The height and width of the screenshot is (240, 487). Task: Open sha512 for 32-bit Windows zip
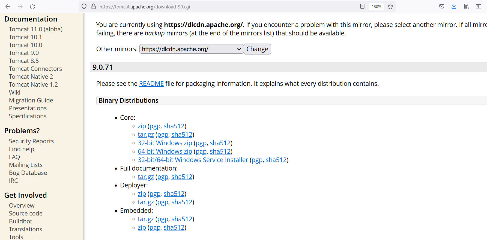click(x=220, y=143)
